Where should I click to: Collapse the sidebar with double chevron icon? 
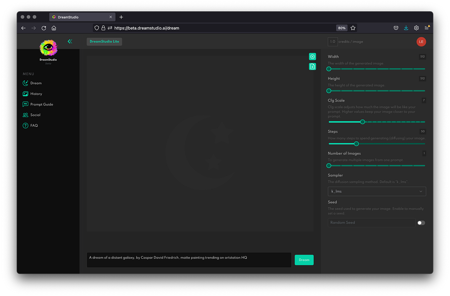[70, 41]
